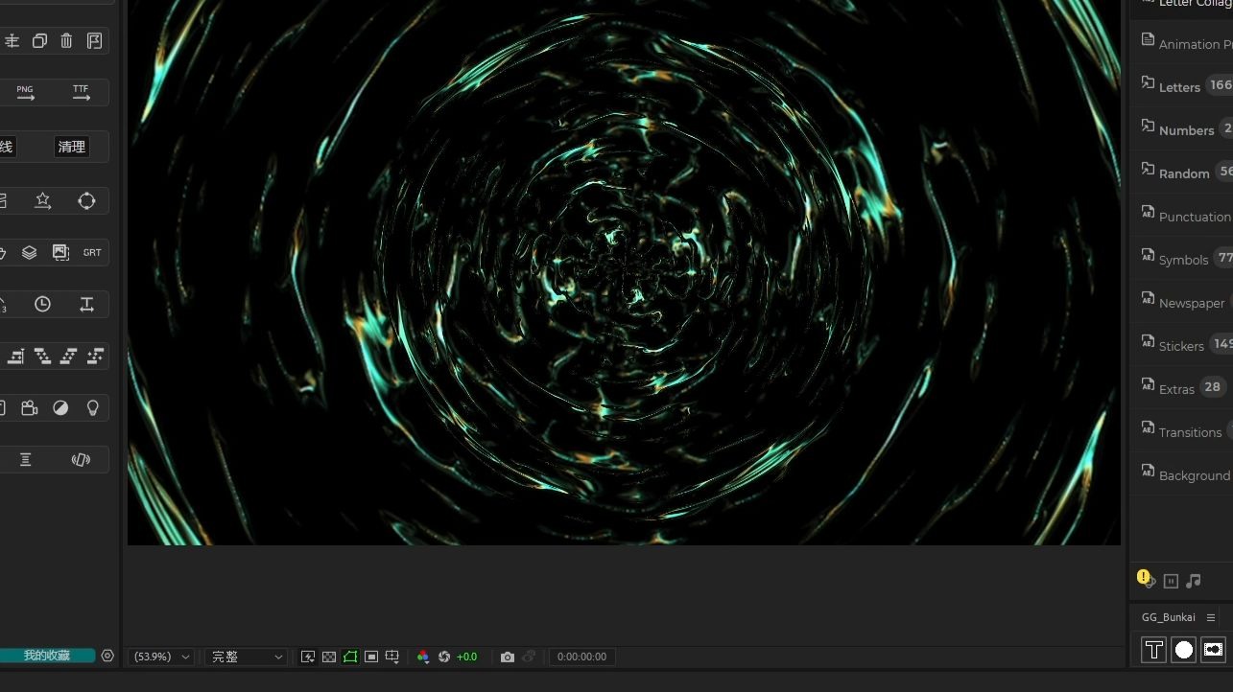Select the Letters category
This screenshot has width=1233, height=692.
point(1182,86)
